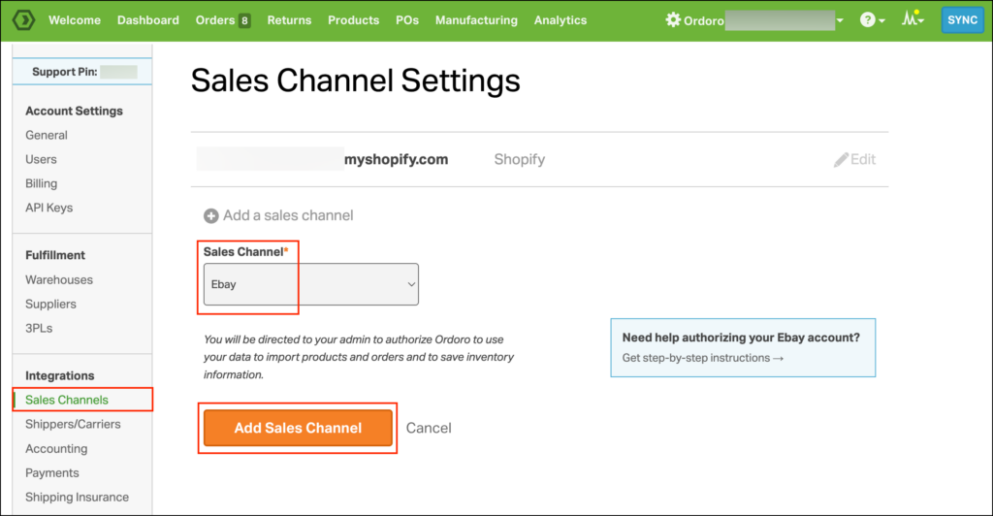Click the Orders count badge
Screen dimensions: 993x516
click(244, 21)
